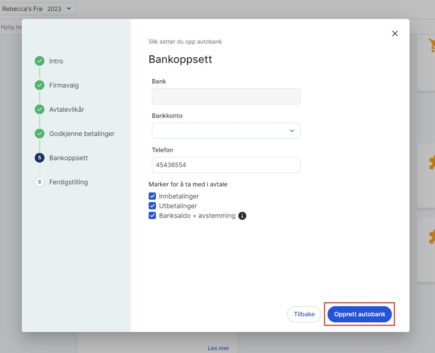Click the Bank field
435x353 pixels.
[x=226, y=96]
